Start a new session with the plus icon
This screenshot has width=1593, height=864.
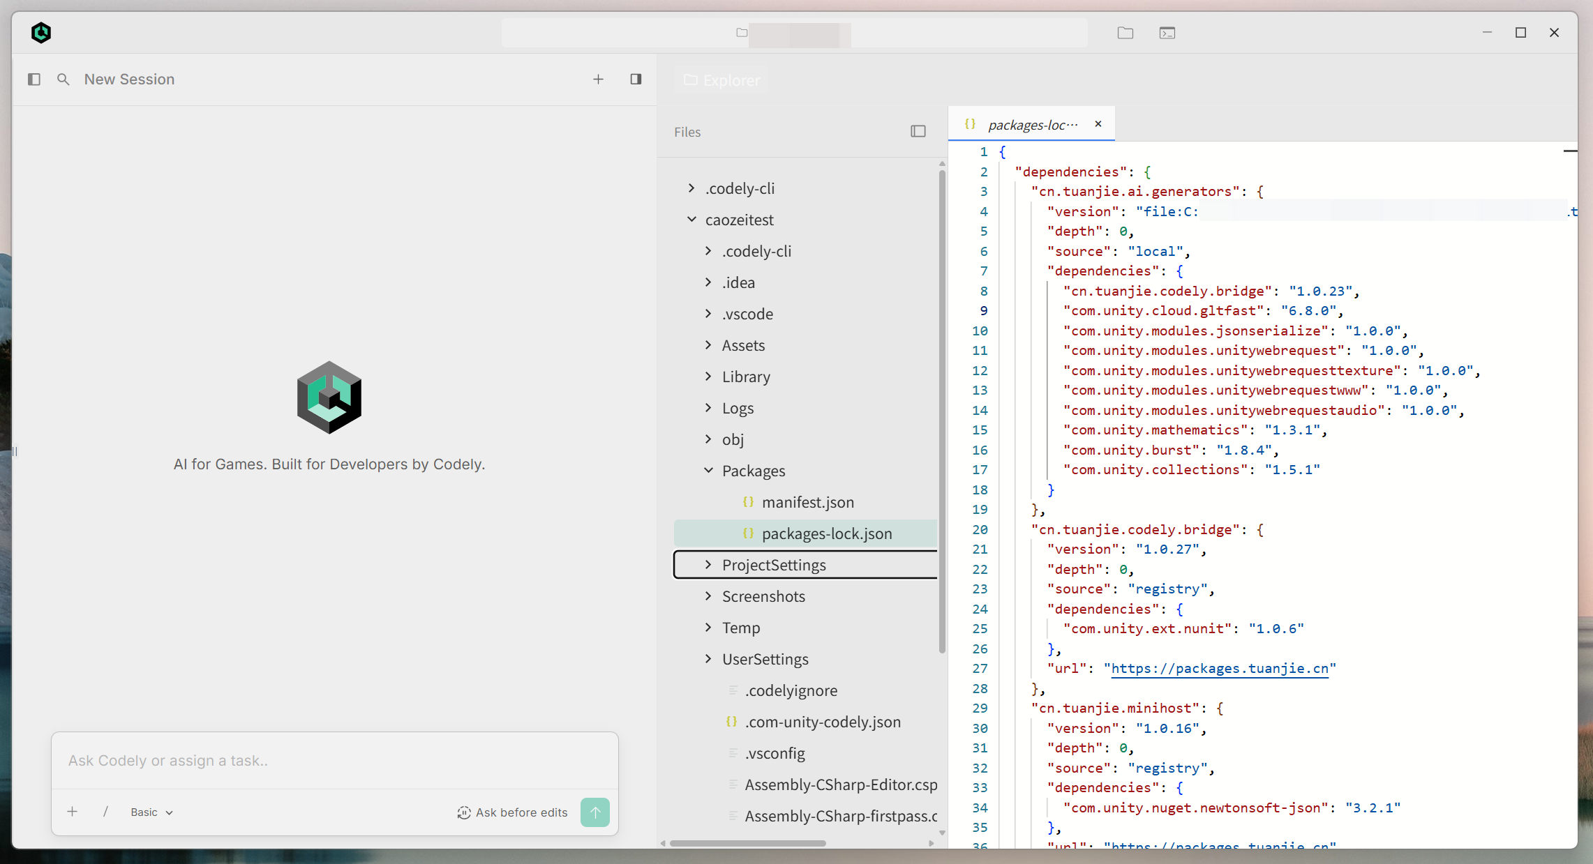[598, 79]
